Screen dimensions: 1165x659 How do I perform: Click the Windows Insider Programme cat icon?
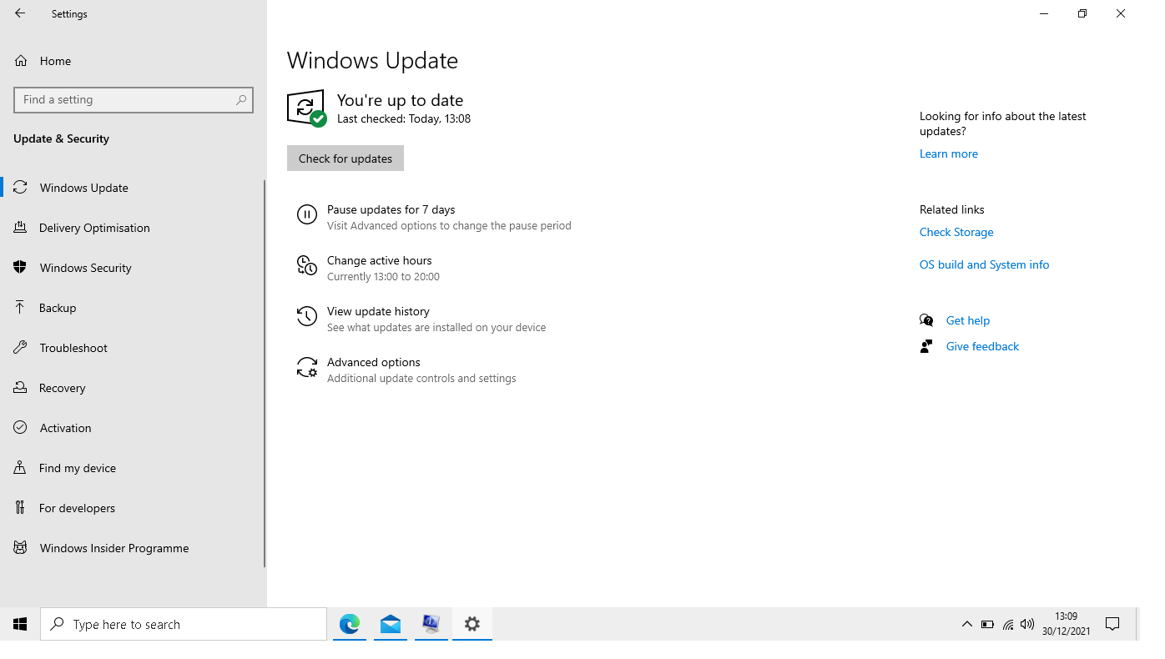coord(20,548)
